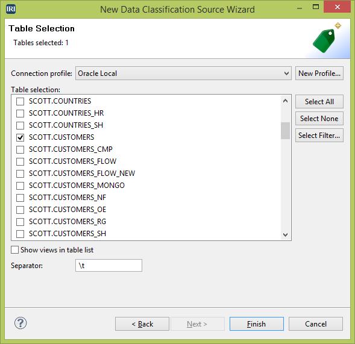Maximize the wizard window
This screenshot has width=355, height=344.
click(x=316, y=7)
